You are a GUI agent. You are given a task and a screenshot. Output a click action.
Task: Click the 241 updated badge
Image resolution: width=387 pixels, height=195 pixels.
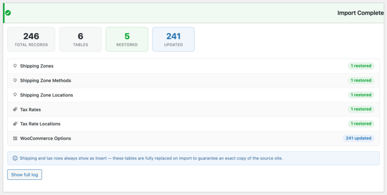click(358, 138)
